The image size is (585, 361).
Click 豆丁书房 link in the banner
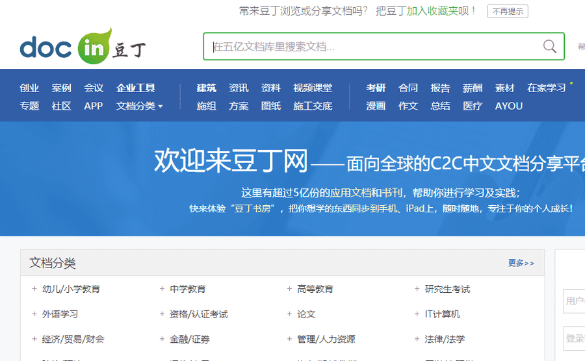tap(253, 208)
